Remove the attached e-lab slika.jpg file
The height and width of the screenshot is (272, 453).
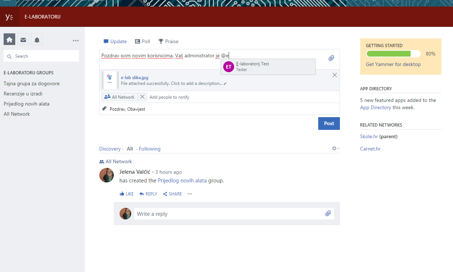(334, 75)
